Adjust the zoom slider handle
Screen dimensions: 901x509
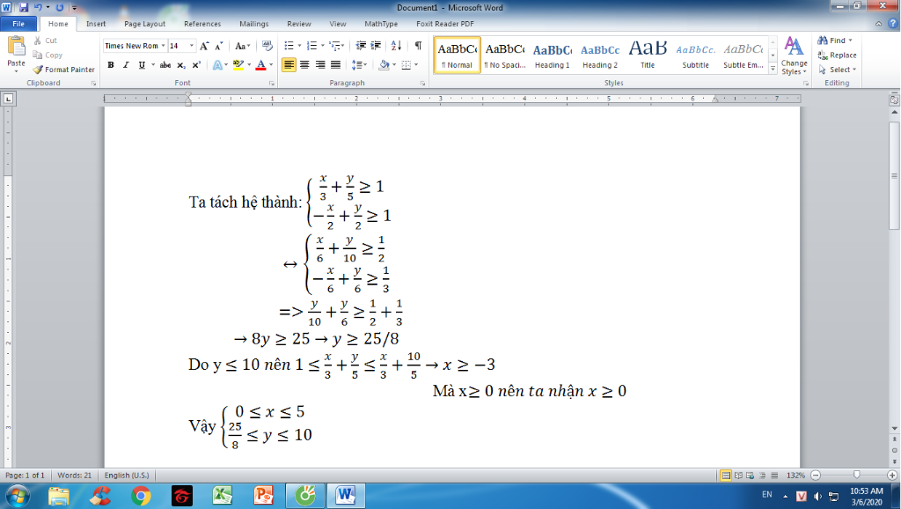857,476
